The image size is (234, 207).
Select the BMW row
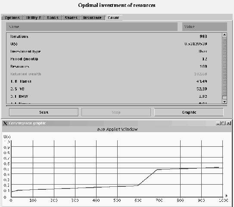tap(114, 96)
